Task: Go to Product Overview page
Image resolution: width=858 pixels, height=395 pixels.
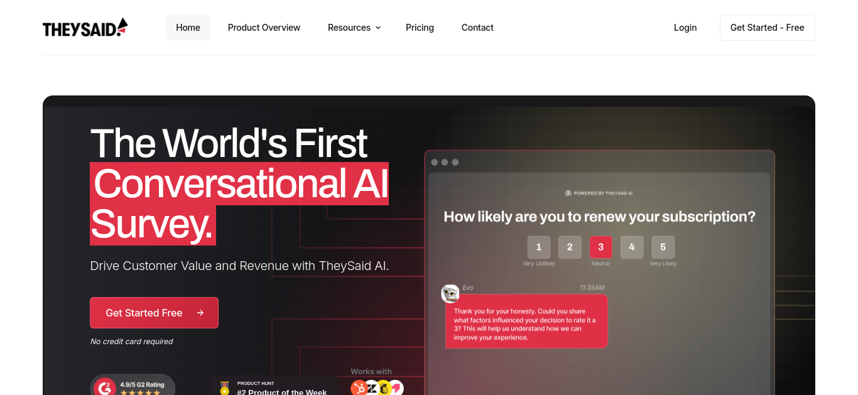Action: coord(264,28)
